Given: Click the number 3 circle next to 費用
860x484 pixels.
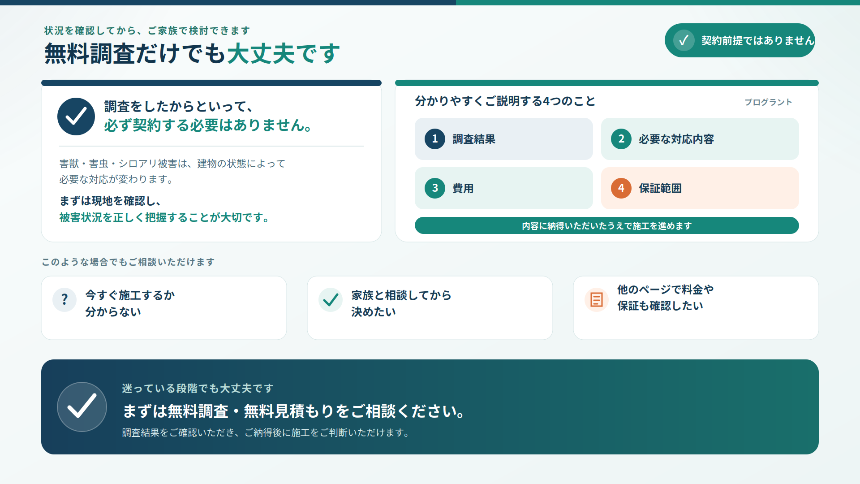Looking at the screenshot, I should tap(435, 188).
